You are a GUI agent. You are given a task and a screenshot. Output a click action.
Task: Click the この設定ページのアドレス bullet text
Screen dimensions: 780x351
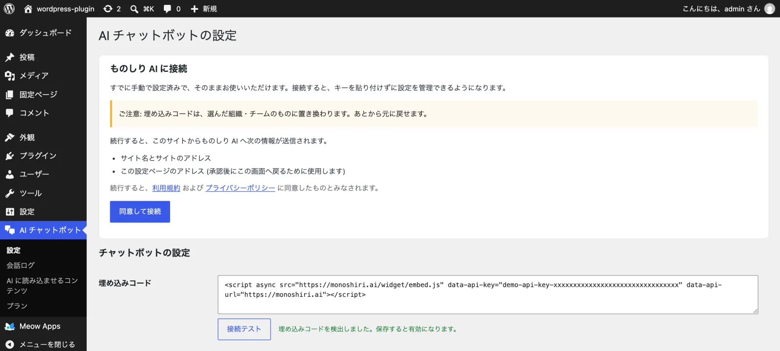coord(233,171)
